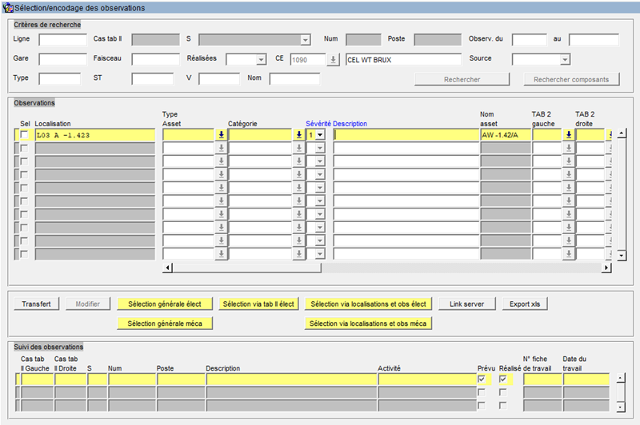Click the Type input field

(59, 79)
